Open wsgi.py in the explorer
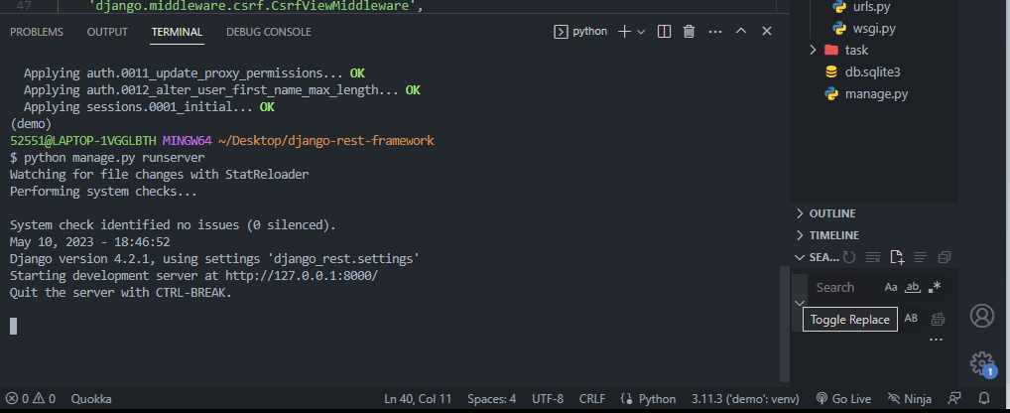Viewport: 1010px width, 413px height. (x=874, y=29)
